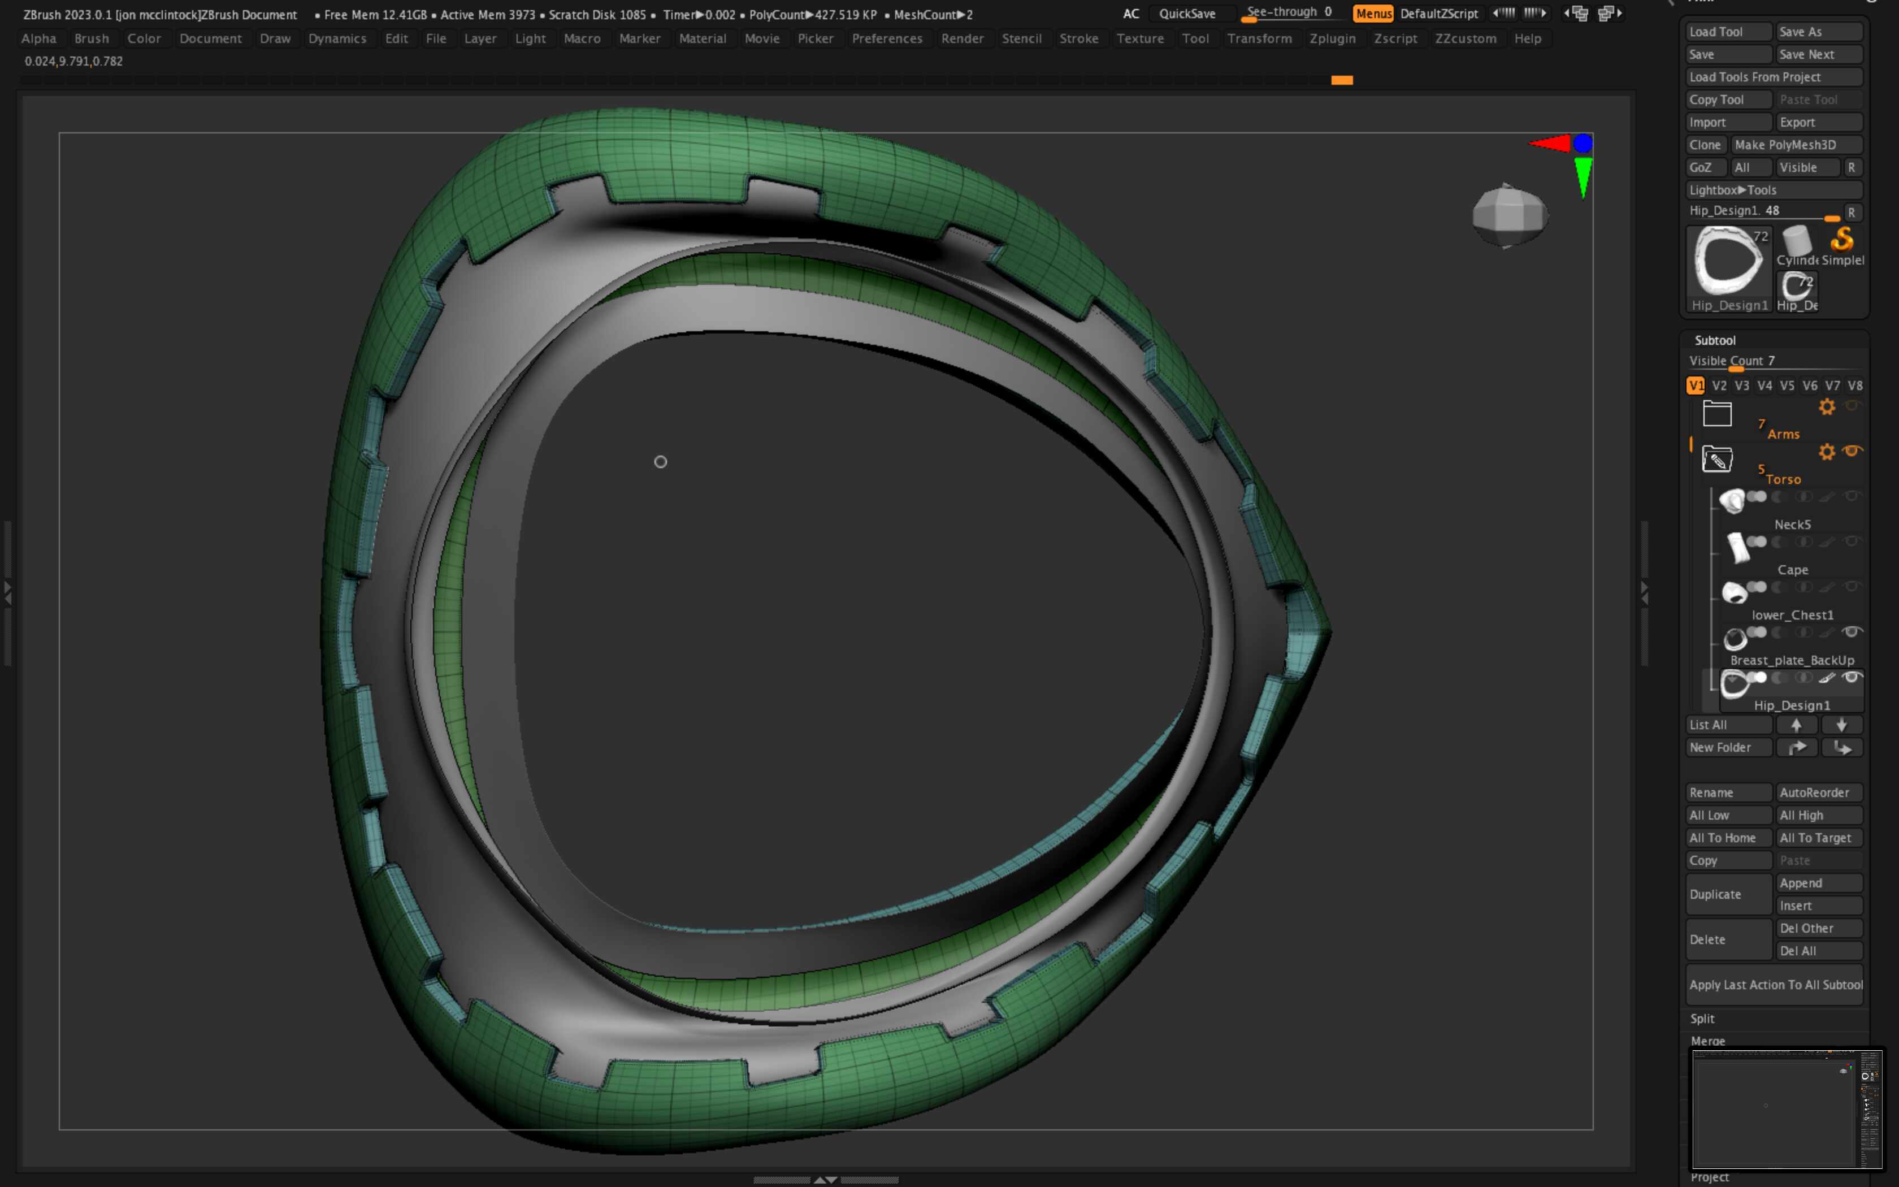The image size is (1899, 1187).
Task: Move the selected subtool down with the arrow icon
Action: [x=1842, y=725]
